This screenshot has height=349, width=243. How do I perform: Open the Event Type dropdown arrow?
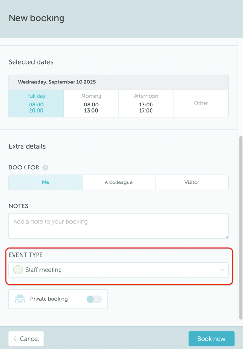point(222,270)
